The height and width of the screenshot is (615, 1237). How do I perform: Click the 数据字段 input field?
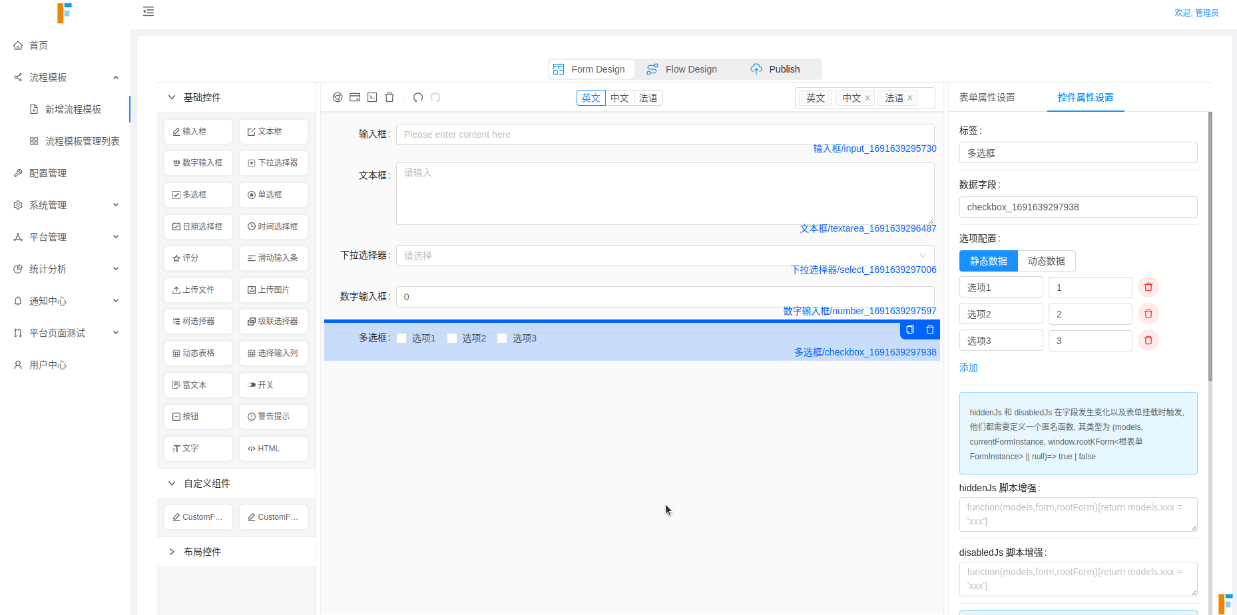(x=1078, y=207)
